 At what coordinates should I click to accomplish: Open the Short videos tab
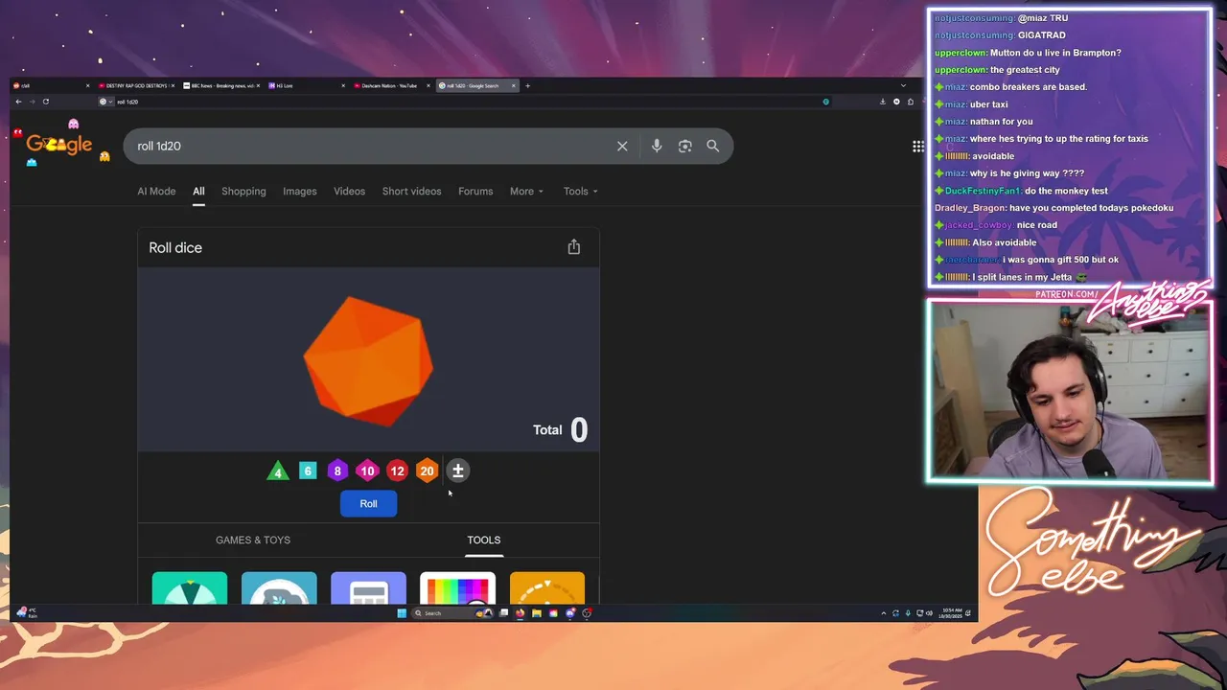click(x=411, y=191)
